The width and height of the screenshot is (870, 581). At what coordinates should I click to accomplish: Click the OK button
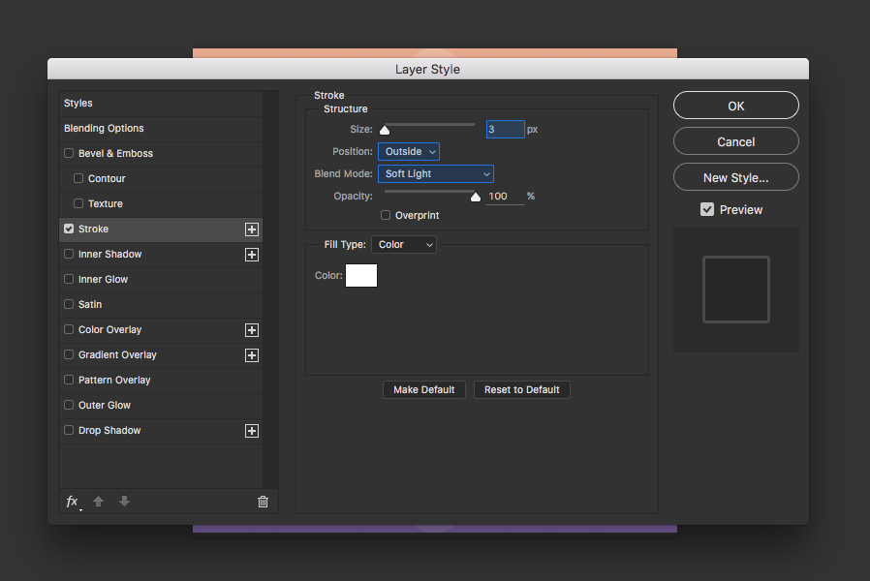click(736, 106)
